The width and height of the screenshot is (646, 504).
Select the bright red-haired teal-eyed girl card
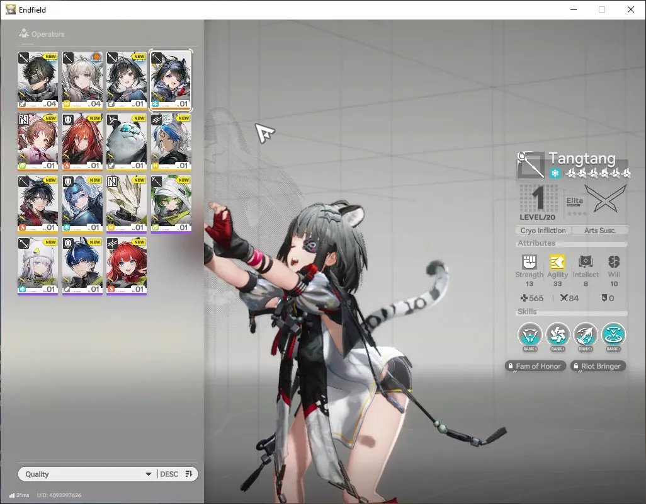[127, 265]
